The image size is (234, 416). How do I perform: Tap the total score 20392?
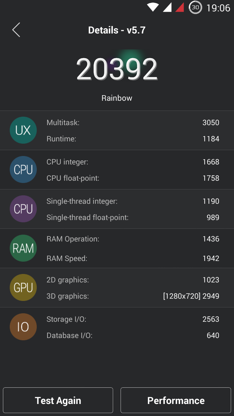click(x=117, y=69)
